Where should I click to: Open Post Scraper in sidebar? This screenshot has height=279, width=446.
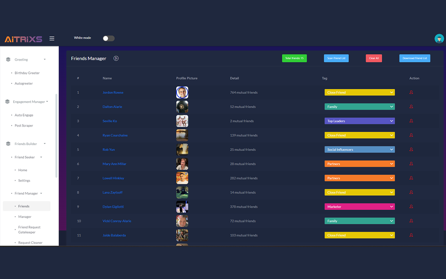(x=24, y=126)
